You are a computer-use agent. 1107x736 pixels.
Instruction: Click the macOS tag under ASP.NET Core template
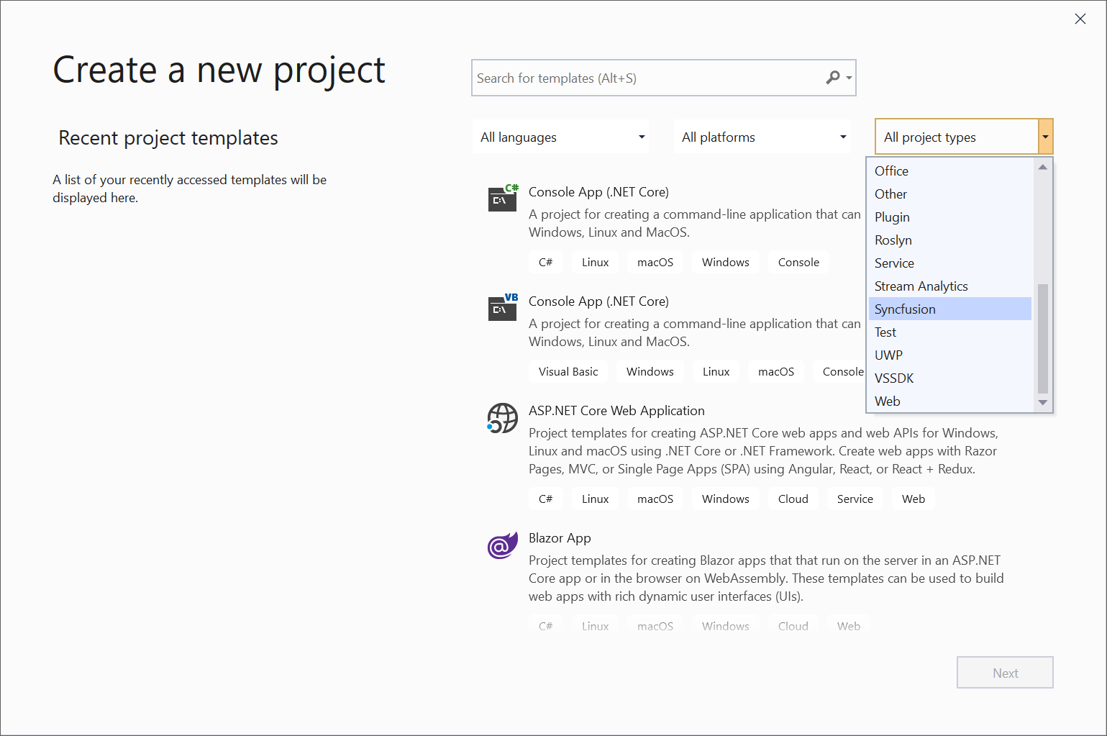(655, 499)
